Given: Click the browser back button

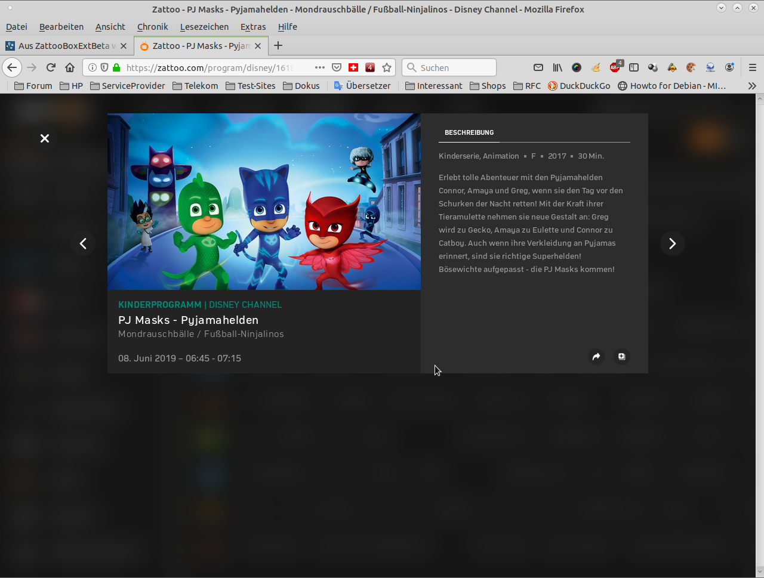Looking at the screenshot, I should (x=12, y=67).
